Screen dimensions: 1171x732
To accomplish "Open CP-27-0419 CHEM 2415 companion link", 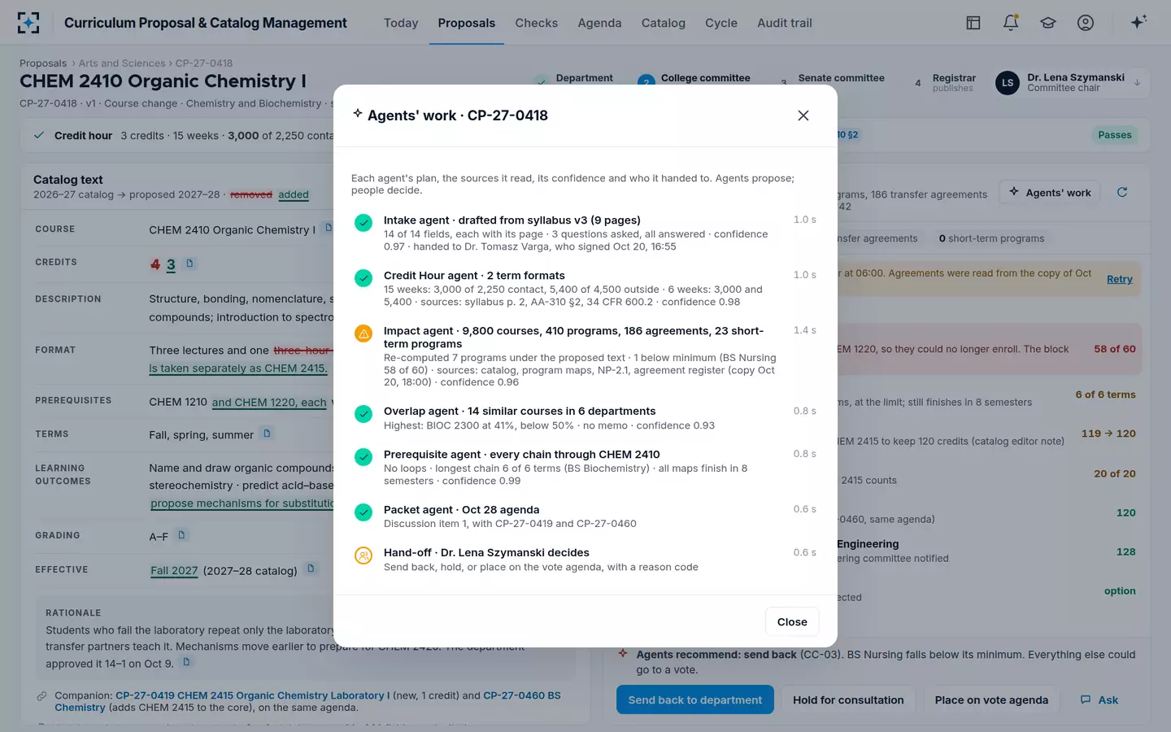I will (x=252, y=695).
